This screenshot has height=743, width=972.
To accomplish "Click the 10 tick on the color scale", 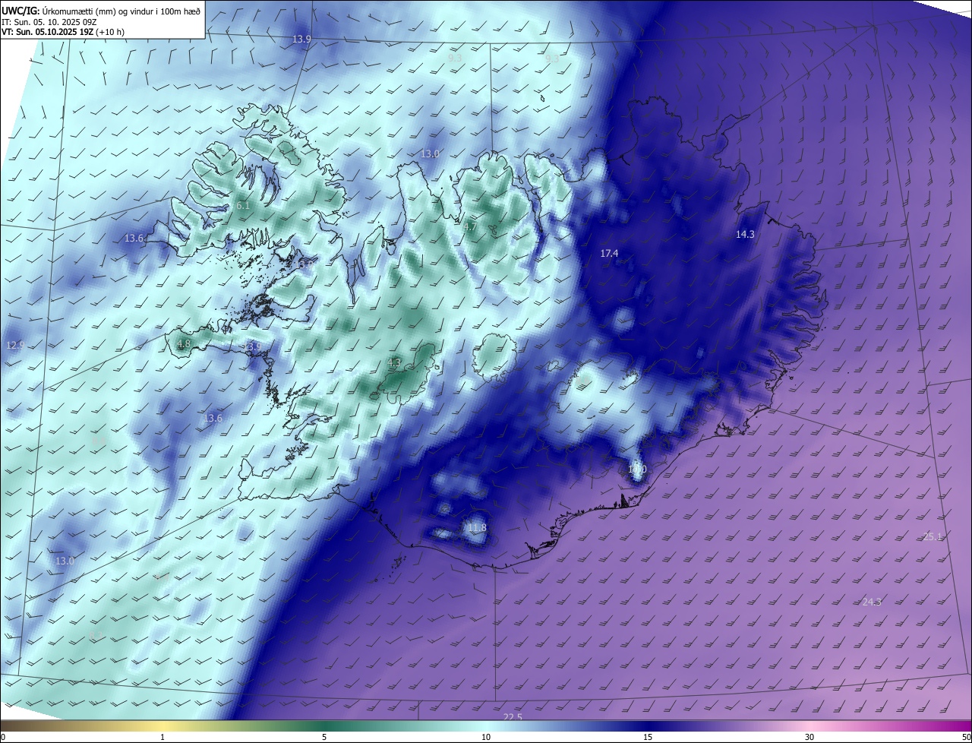I will click(x=486, y=737).
